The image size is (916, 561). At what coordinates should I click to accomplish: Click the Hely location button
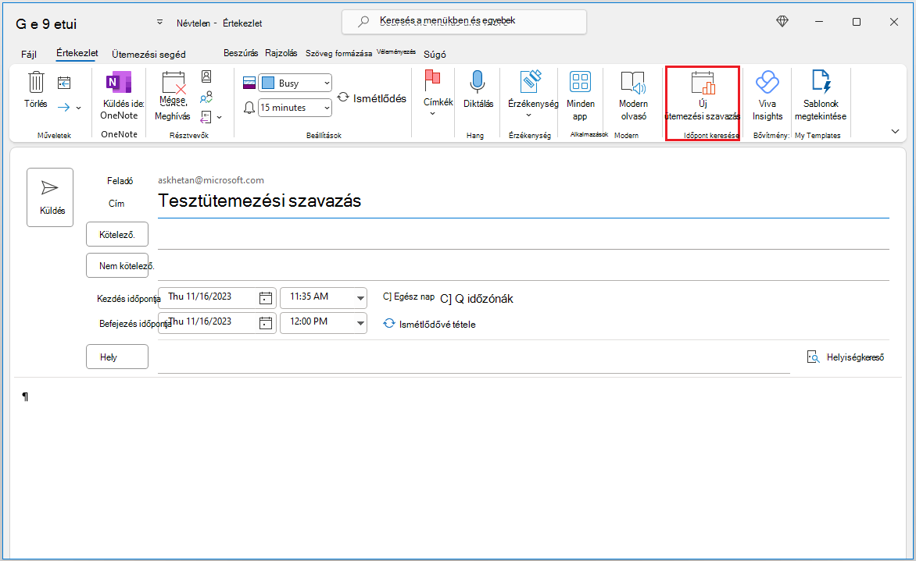click(x=116, y=357)
